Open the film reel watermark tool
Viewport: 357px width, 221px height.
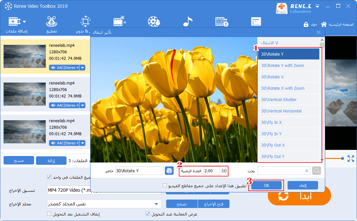click(x=154, y=21)
